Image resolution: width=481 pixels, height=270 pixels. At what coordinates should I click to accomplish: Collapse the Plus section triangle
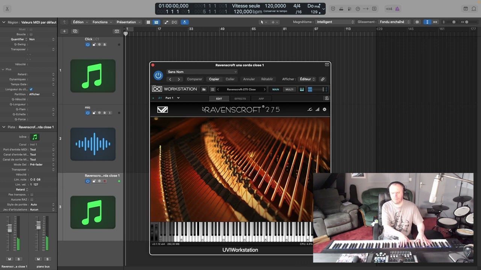3,69
